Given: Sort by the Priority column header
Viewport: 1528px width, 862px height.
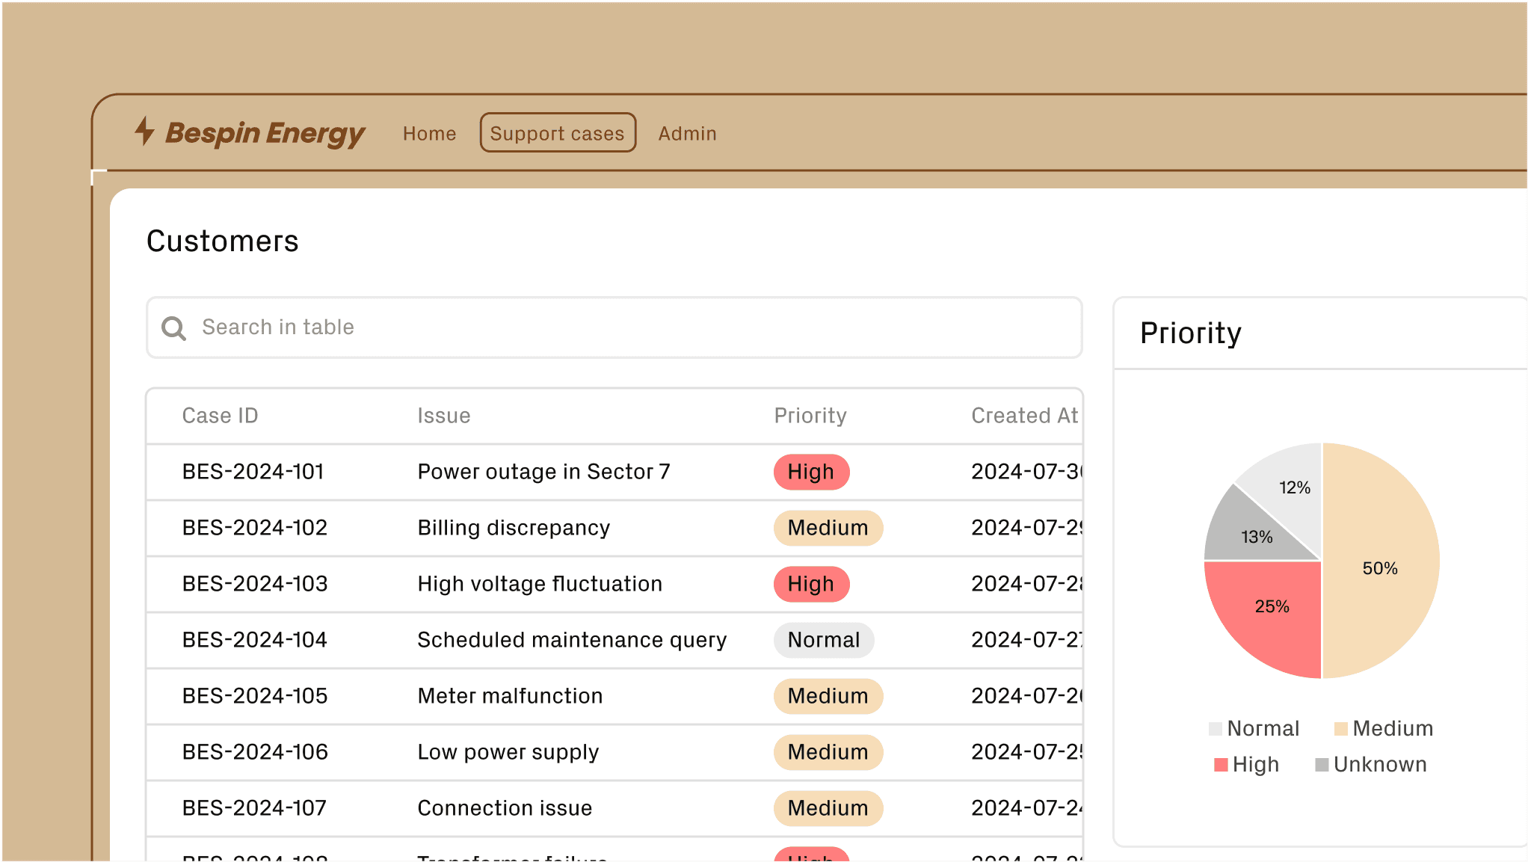Looking at the screenshot, I should click(x=810, y=415).
